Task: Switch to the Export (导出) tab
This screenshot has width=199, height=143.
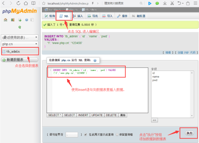Action: (93, 16)
